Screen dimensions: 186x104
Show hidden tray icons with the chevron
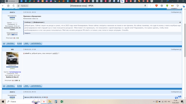[x=154, y=102]
